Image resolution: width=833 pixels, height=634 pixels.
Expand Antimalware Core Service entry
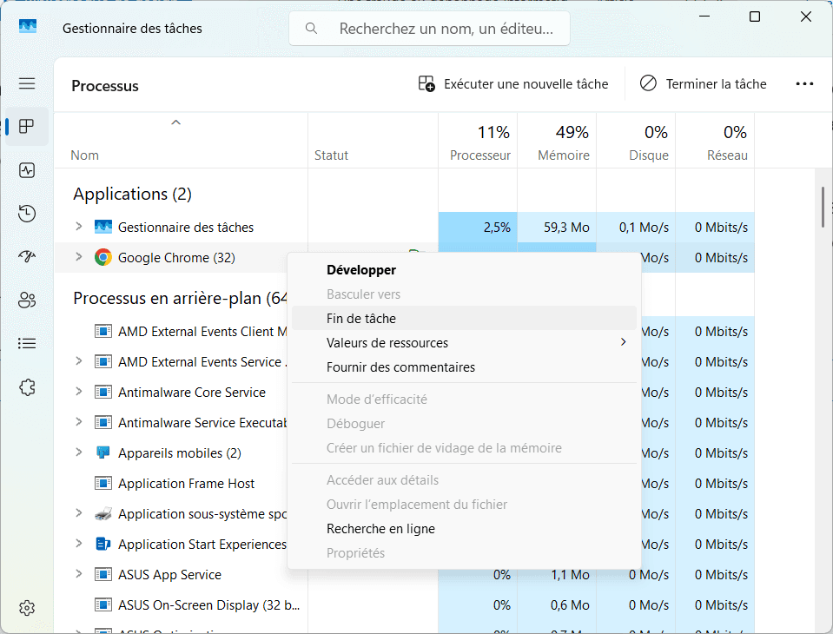point(79,392)
